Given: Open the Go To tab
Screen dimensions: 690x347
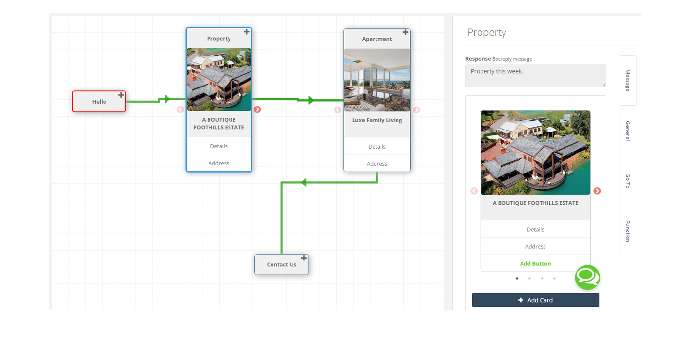Looking at the screenshot, I should point(627,181).
